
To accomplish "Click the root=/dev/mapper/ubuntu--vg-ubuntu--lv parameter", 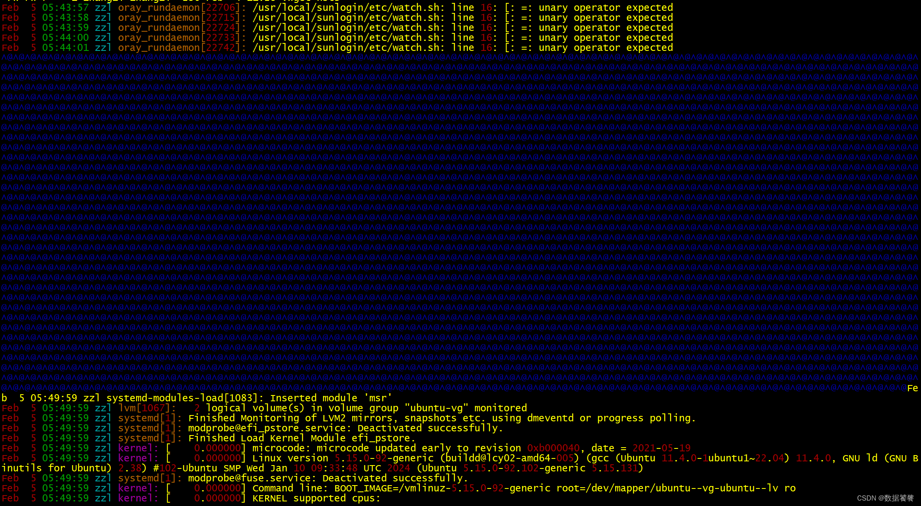I will (667, 488).
